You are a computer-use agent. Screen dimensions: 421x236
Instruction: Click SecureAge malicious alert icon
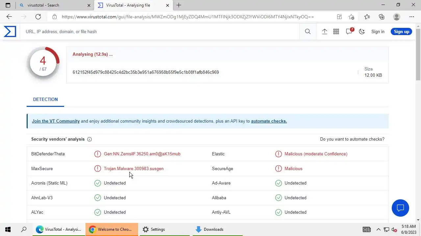pyautogui.click(x=279, y=168)
